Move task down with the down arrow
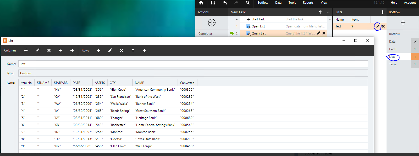This screenshot has height=156, width=419. [328, 12]
